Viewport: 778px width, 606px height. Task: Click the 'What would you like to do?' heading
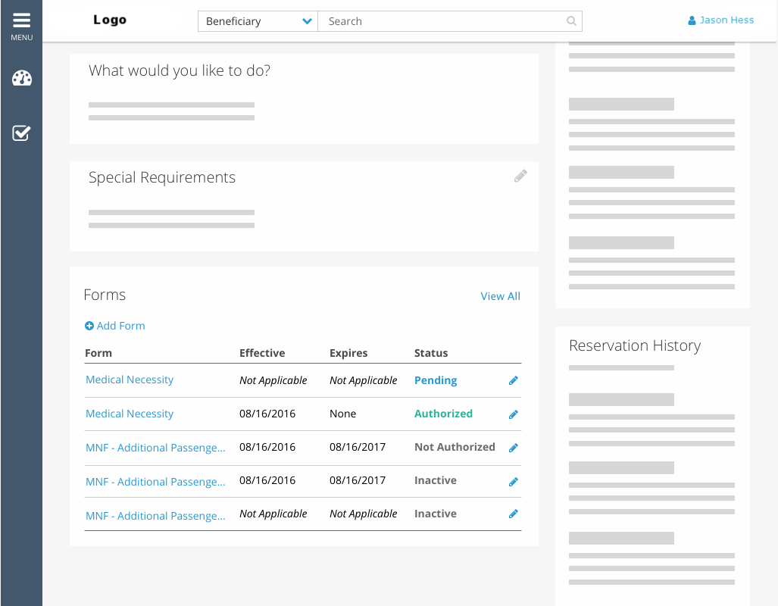pyautogui.click(x=180, y=71)
